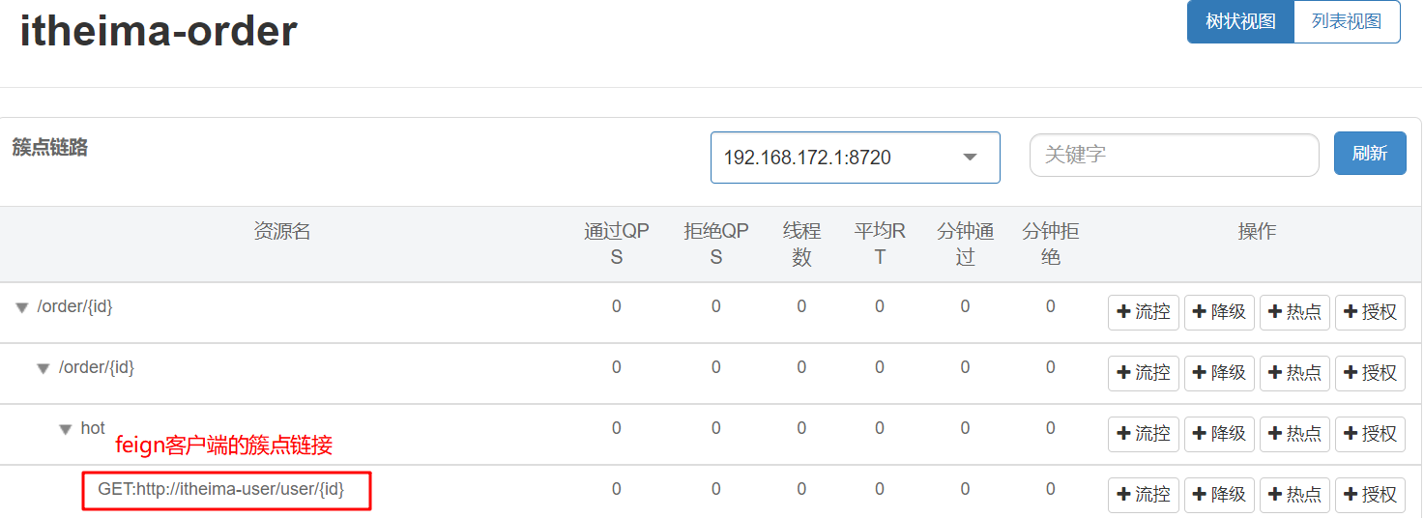Select the GET:http://itheima-user/user/{id} resource row

(x=220, y=490)
